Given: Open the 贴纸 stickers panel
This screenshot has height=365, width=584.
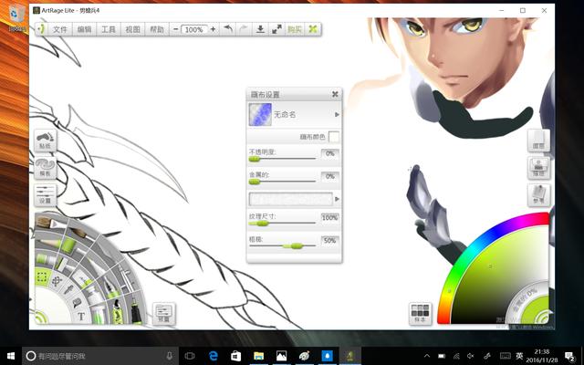Looking at the screenshot, I should (x=45, y=141).
